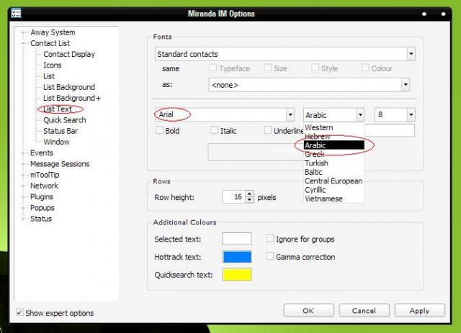The width and height of the screenshot is (461, 333).
Task: Open Window settings page
Action: click(x=56, y=142)
